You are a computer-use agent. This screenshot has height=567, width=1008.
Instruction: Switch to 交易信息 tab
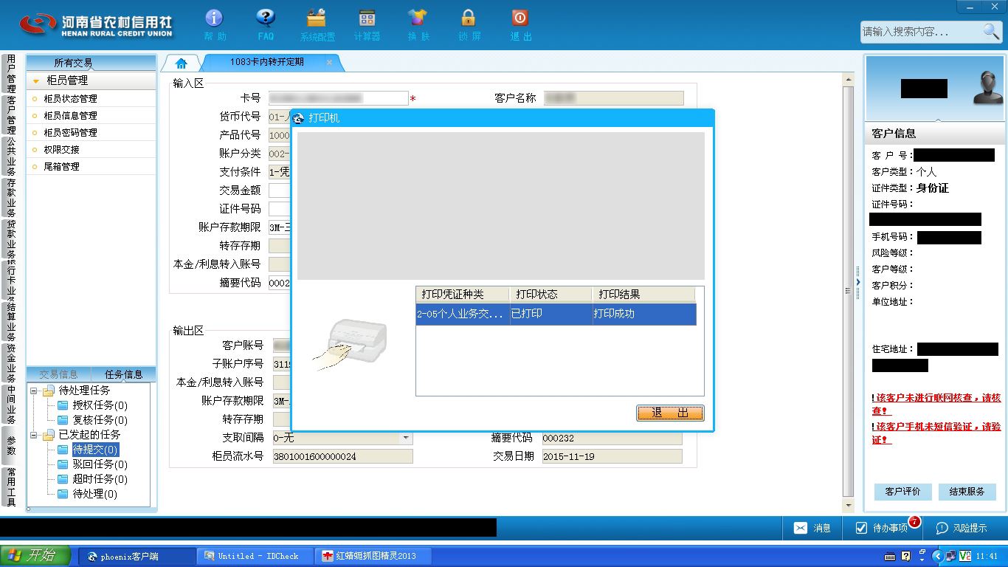58,374
